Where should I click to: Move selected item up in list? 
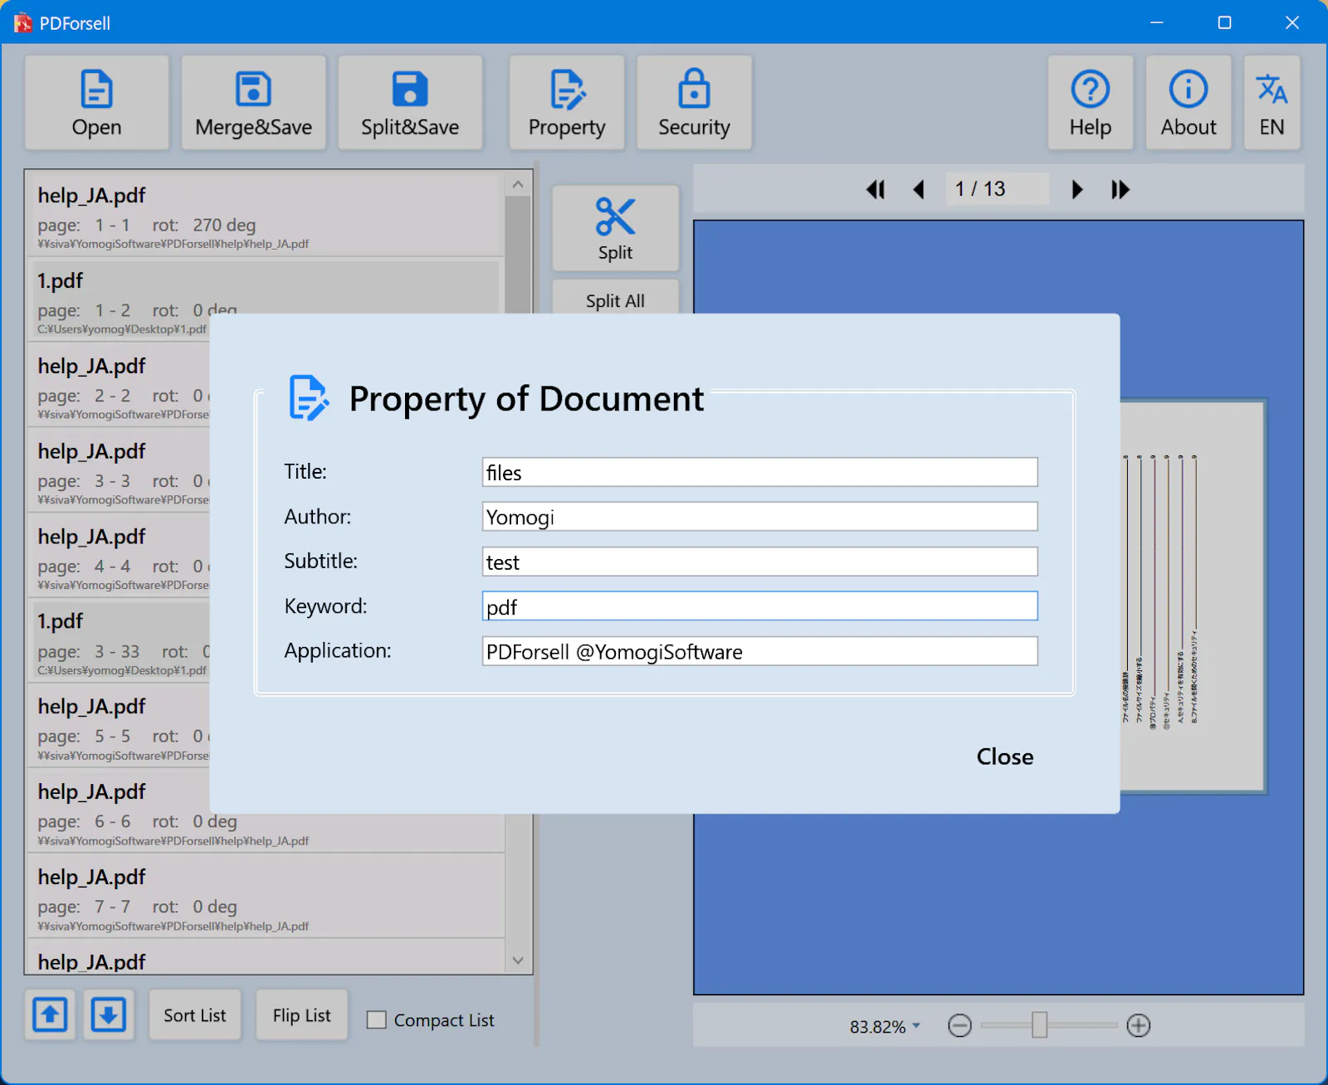click(50, 1014)
